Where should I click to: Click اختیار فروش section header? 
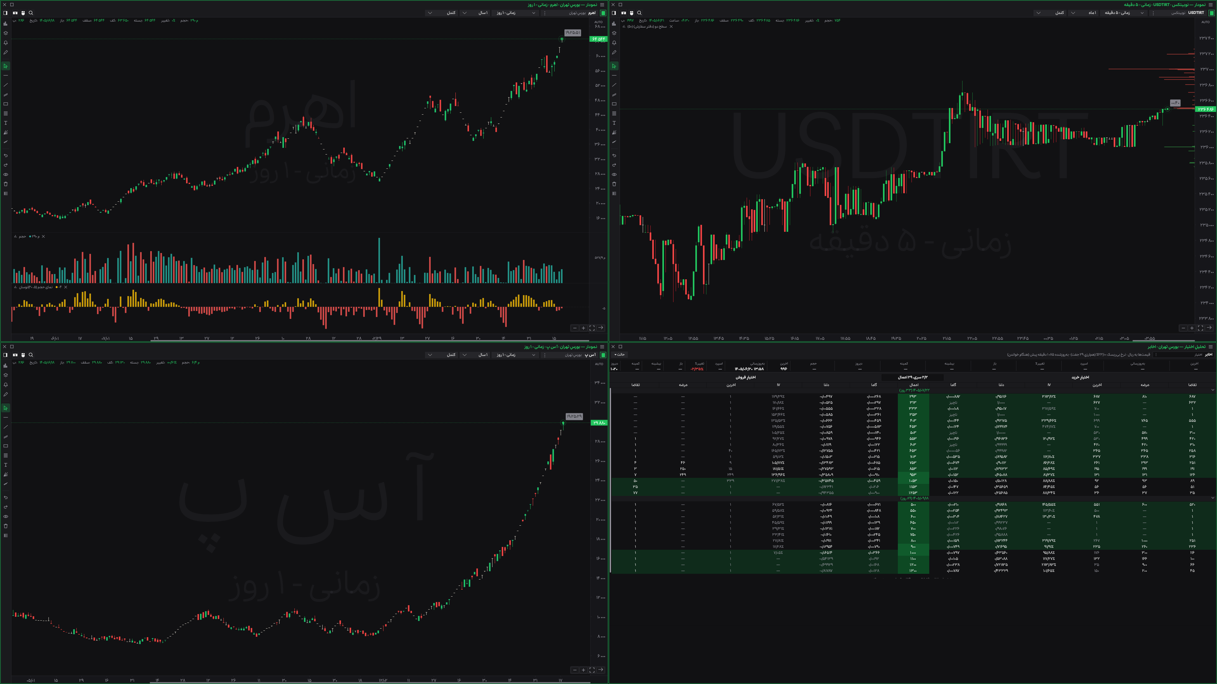click(745, 377)
